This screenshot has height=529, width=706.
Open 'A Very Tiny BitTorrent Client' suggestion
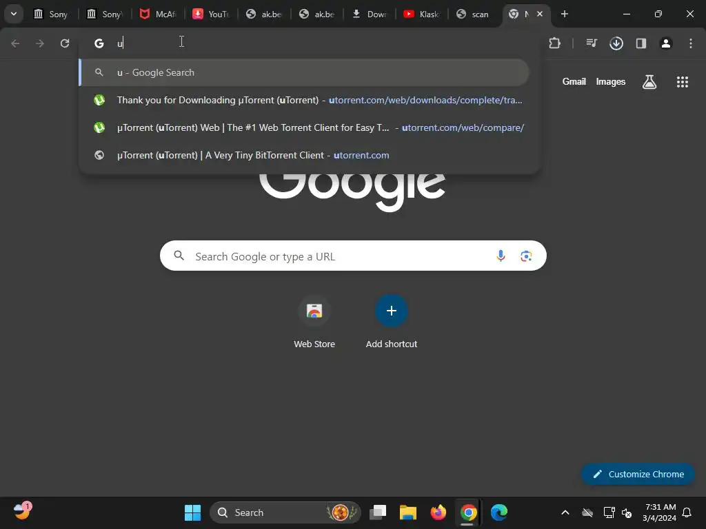pyautogui.click(x=310, y=155)
